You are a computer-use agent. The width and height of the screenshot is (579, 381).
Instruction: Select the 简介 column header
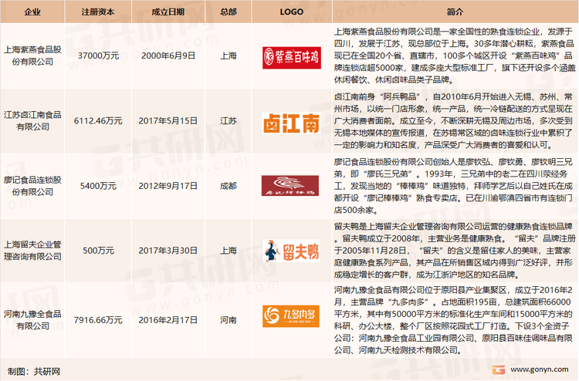455,12
